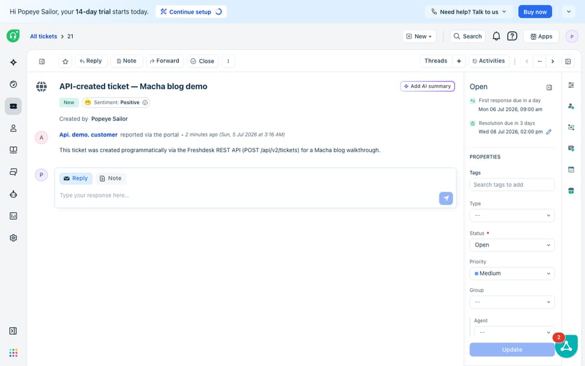The image size is (585, 366).
Task: Open the Freddy AI sparkle sidebar icon
Action: click(14, 62)
